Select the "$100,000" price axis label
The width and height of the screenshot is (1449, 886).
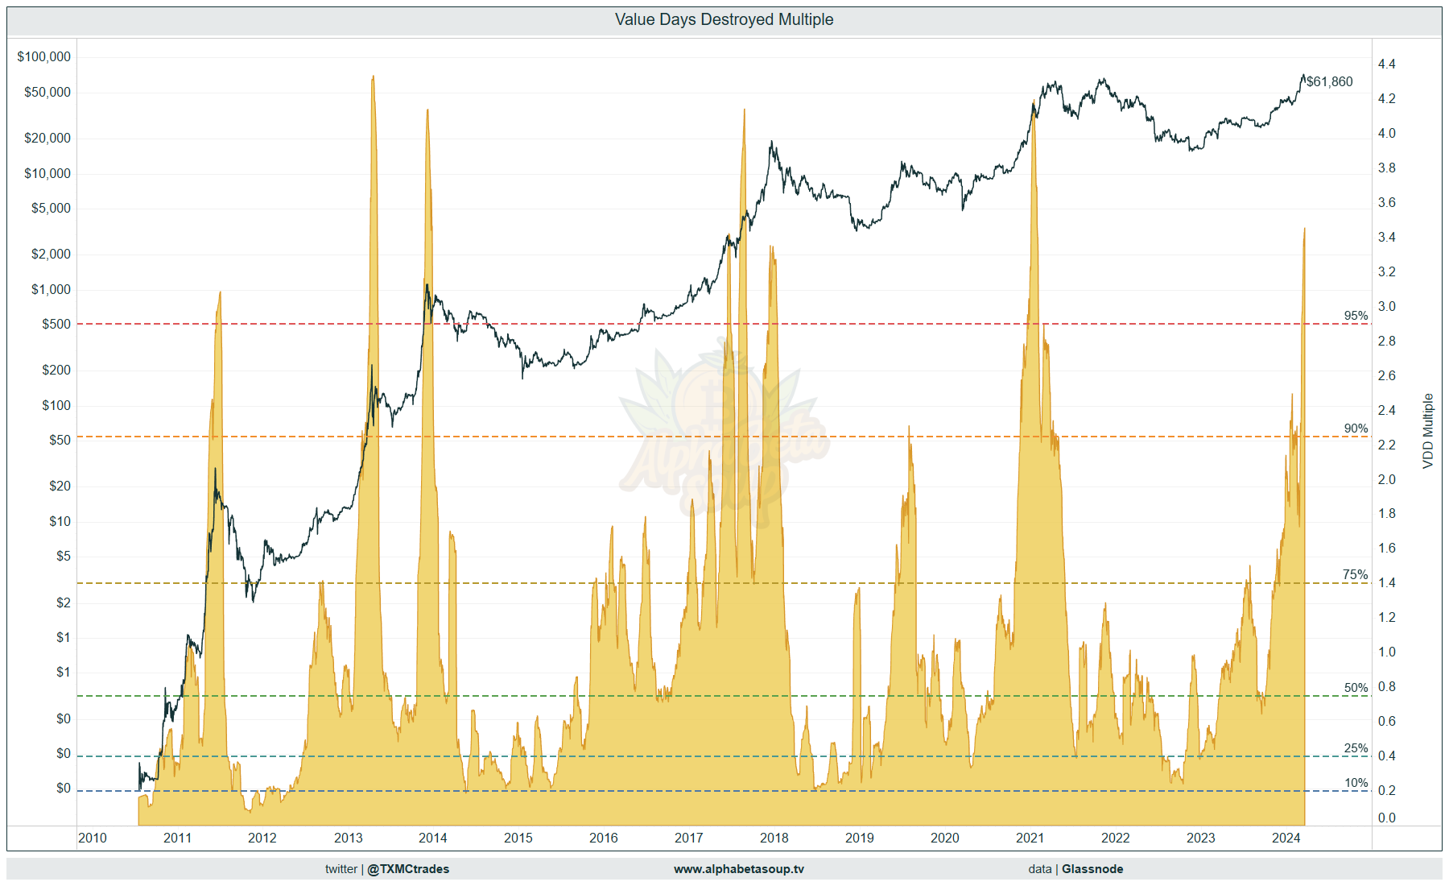(x=44, y=56)
